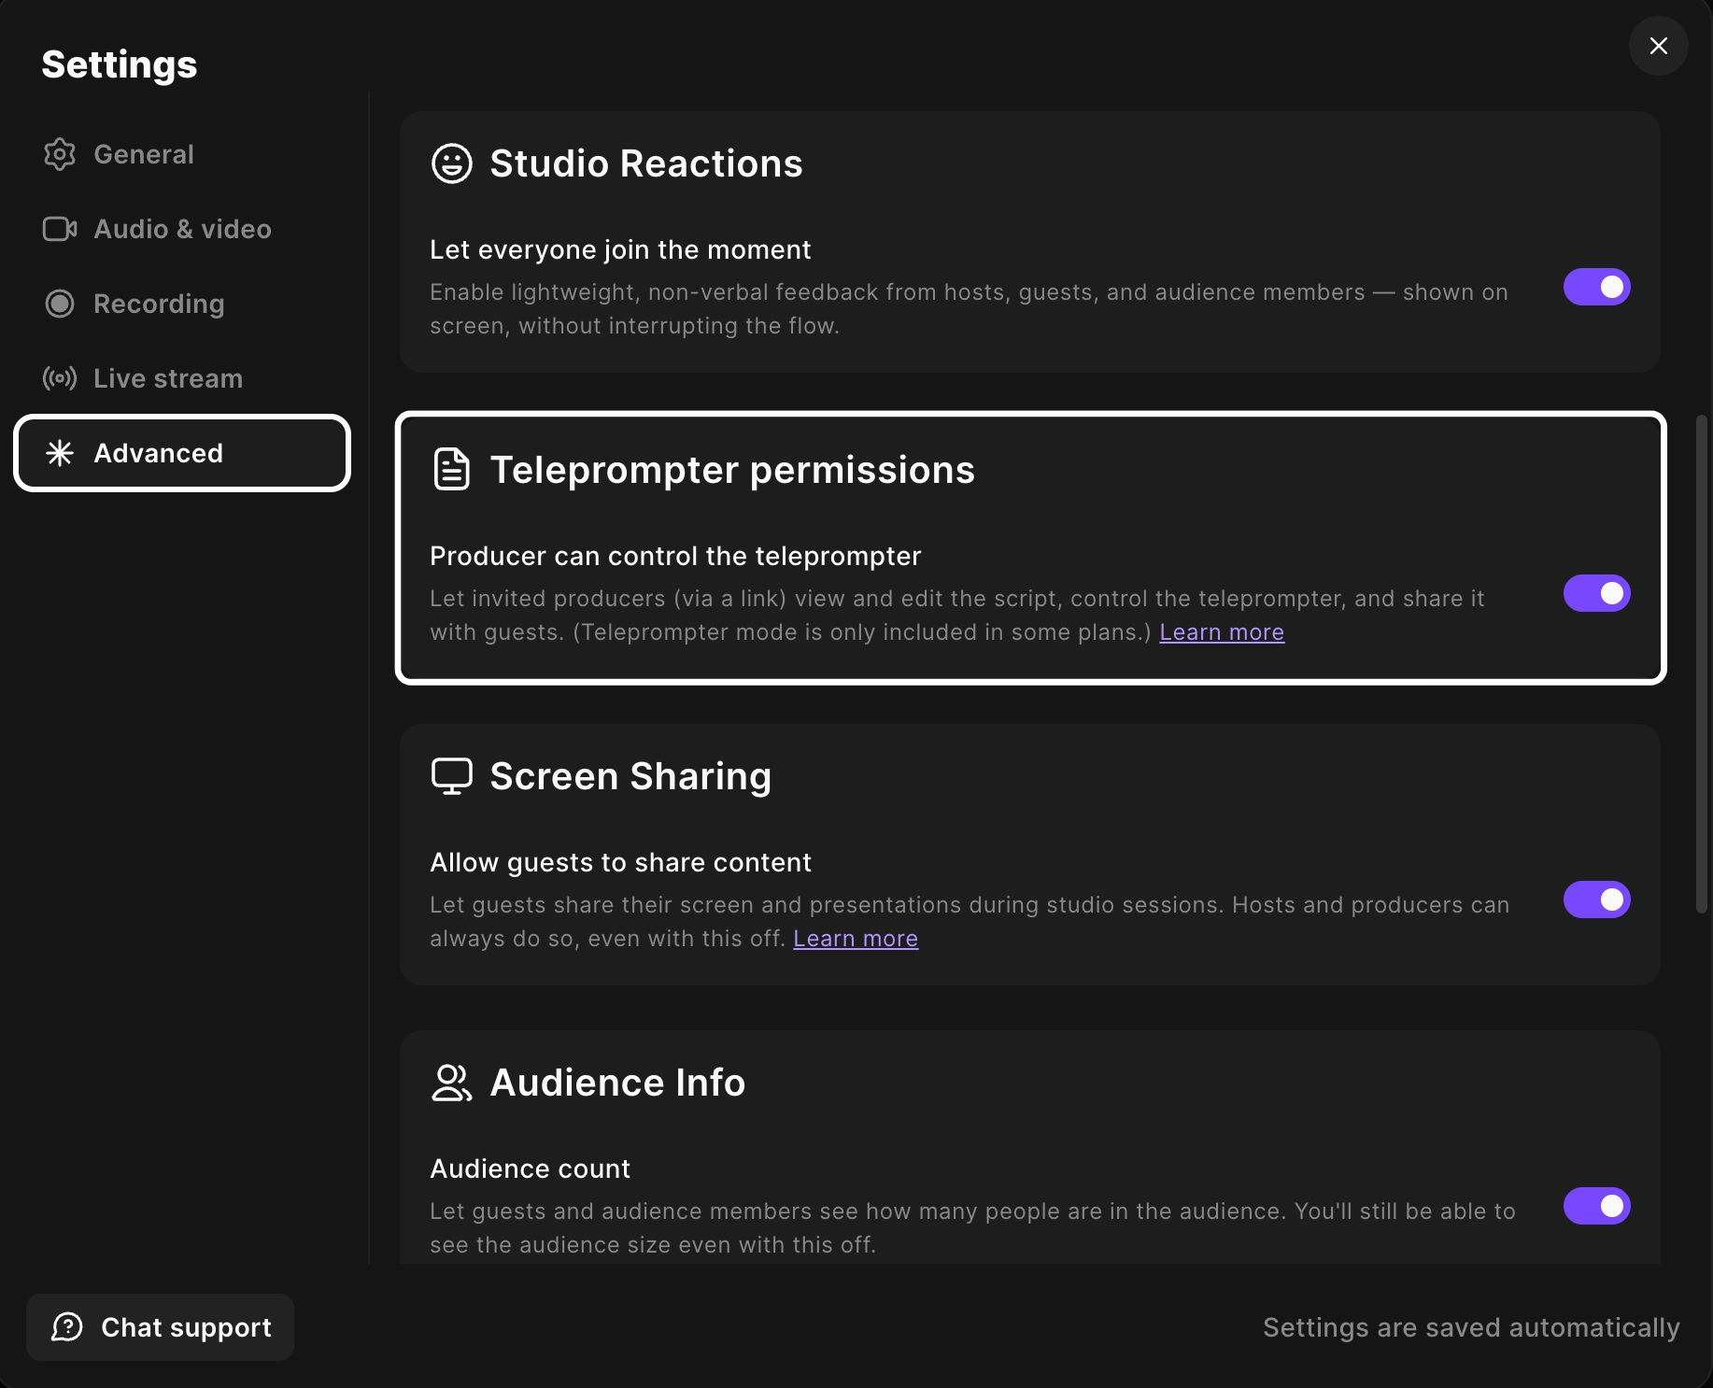Click 'Producer can control the teleprompter' label
The width and height of the screenshot is (1713, 1388).
tap(675, 556)
